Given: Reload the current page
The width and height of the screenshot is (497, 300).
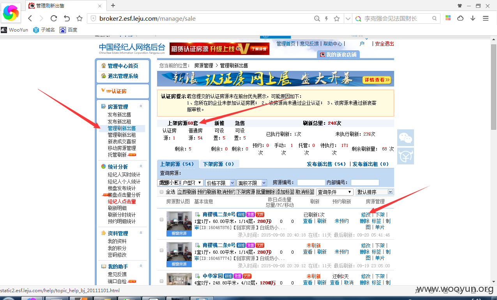Looking at the screenshot, I should [x=54, y=18].
